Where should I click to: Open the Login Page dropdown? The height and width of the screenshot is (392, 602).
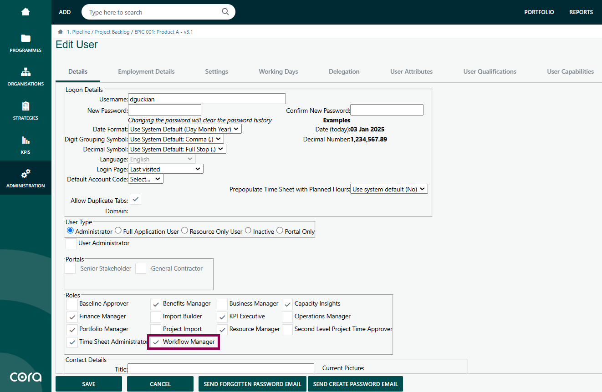click(166, 169)
